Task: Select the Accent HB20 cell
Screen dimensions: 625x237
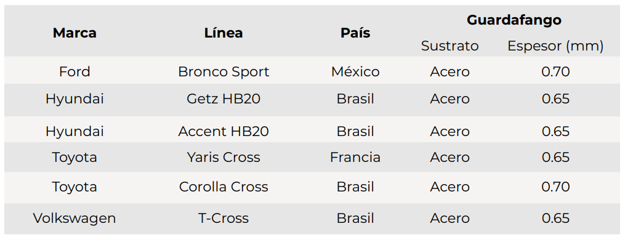Action: click(x=224, y=132)
